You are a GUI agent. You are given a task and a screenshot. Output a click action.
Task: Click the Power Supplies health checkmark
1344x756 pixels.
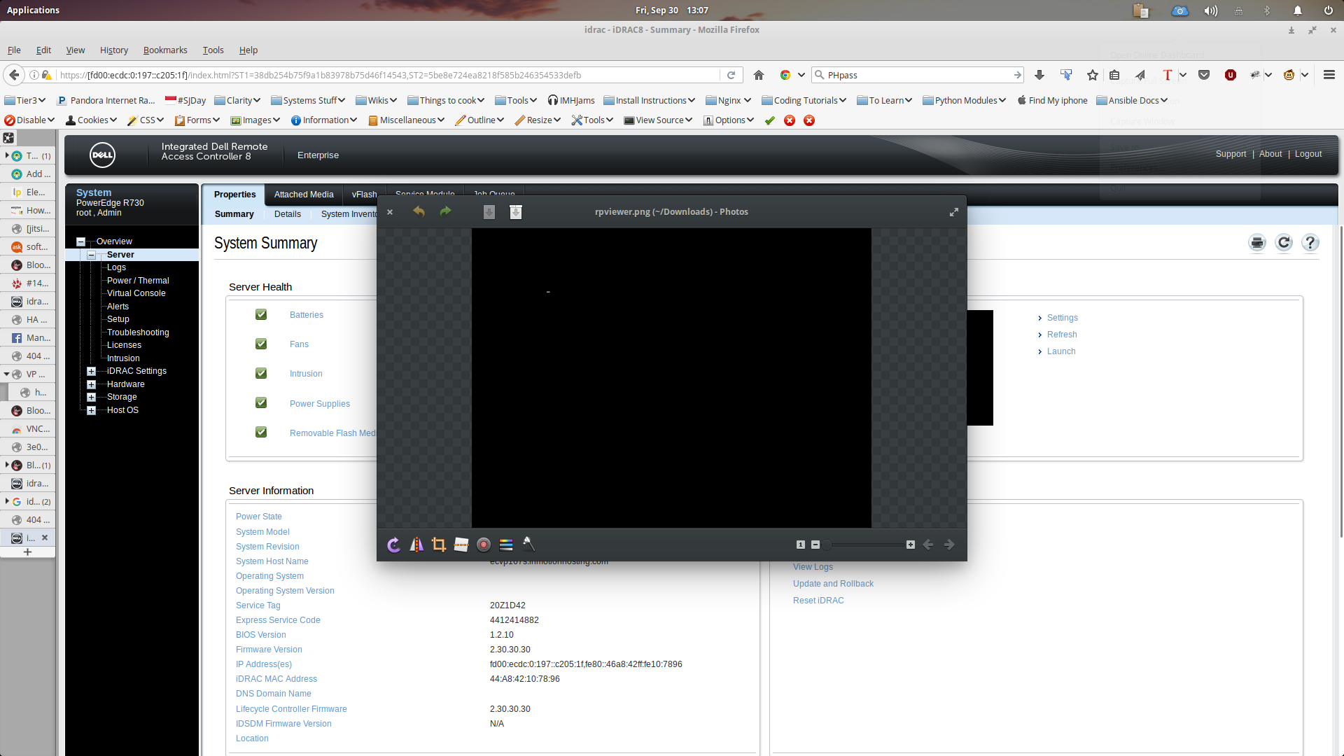pos(261,402)
